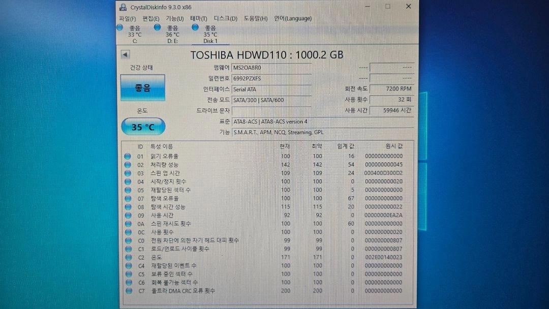Open the 언어(Language) menu
The image size is (549, 309).
coord(293,18)
